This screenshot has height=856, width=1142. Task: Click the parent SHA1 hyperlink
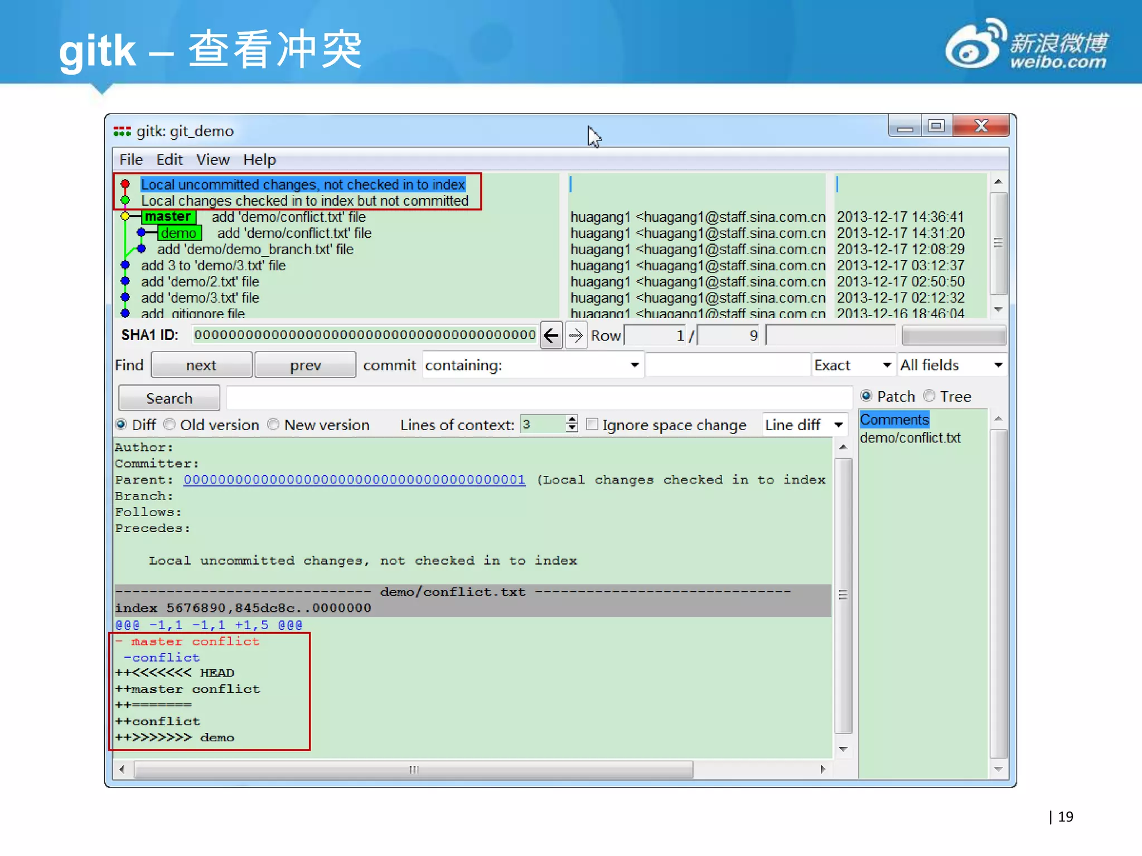[x=354, y=479]
